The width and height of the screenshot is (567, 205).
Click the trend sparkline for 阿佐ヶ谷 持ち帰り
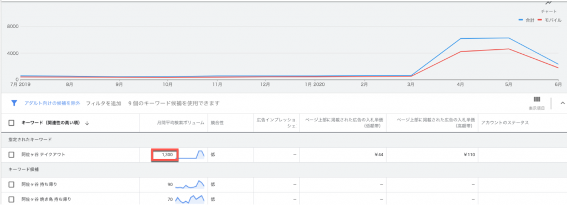(190, 184)
